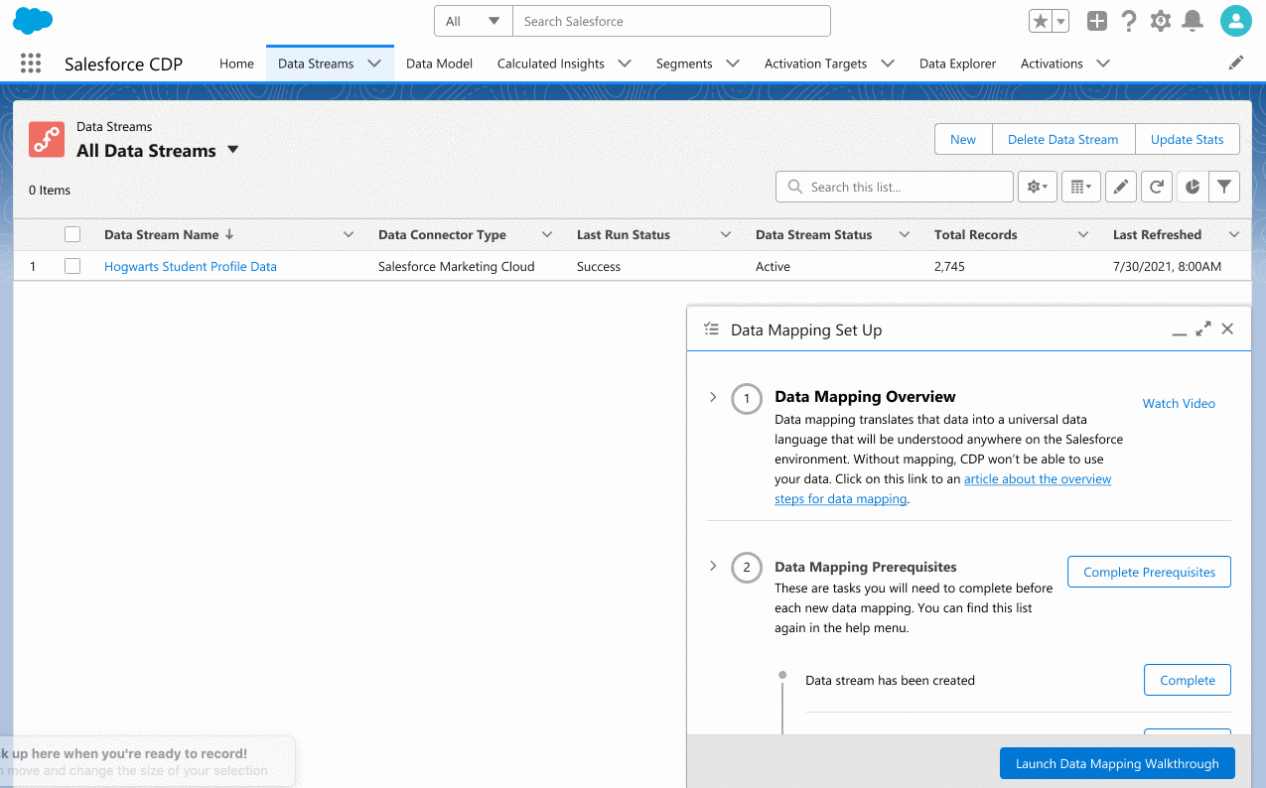Open the Activations tab dropdown arrow
The width and height of the screenshot is (1266, 788).
click(1103, 64)
